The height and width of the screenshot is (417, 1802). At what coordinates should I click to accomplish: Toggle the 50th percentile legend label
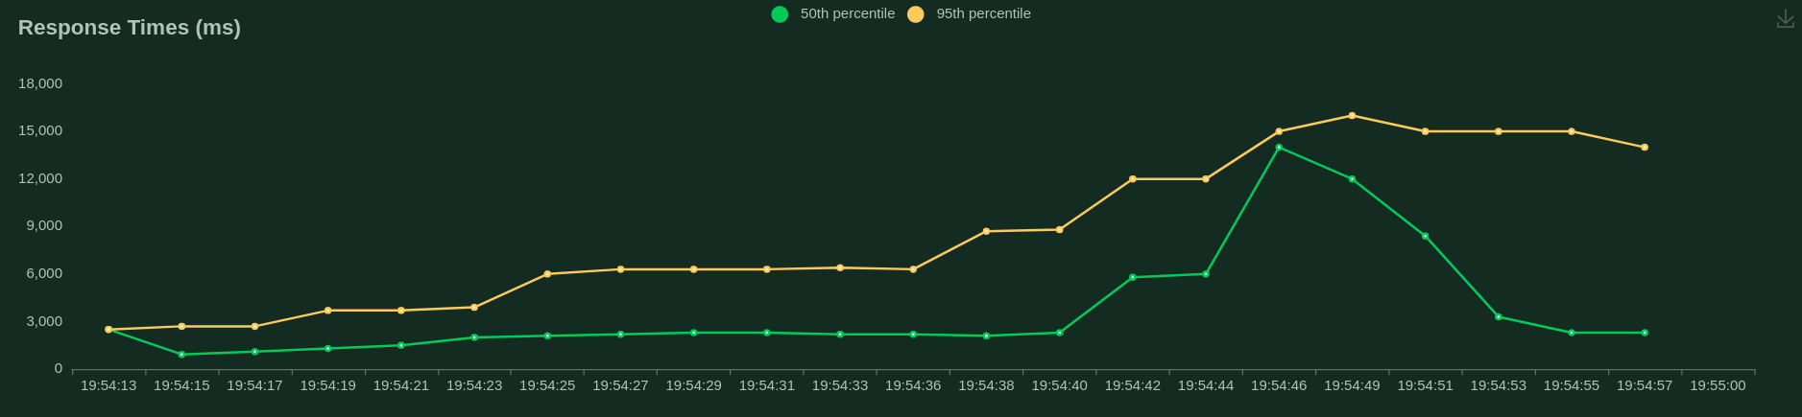[847, 13]
